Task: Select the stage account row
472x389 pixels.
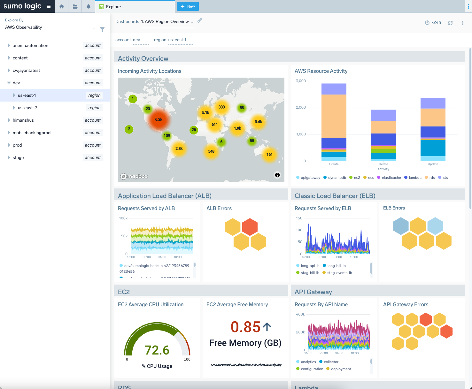Action: coord(55,157)
